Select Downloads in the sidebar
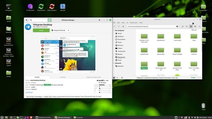212x119 pixels. (x=122, y=51)
